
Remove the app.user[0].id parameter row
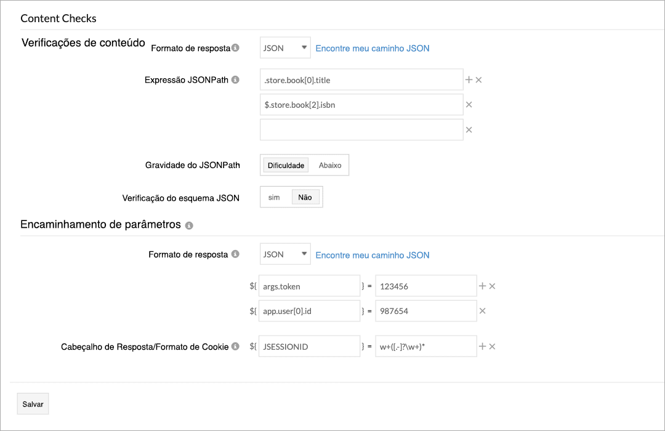(x=483, y=310)
